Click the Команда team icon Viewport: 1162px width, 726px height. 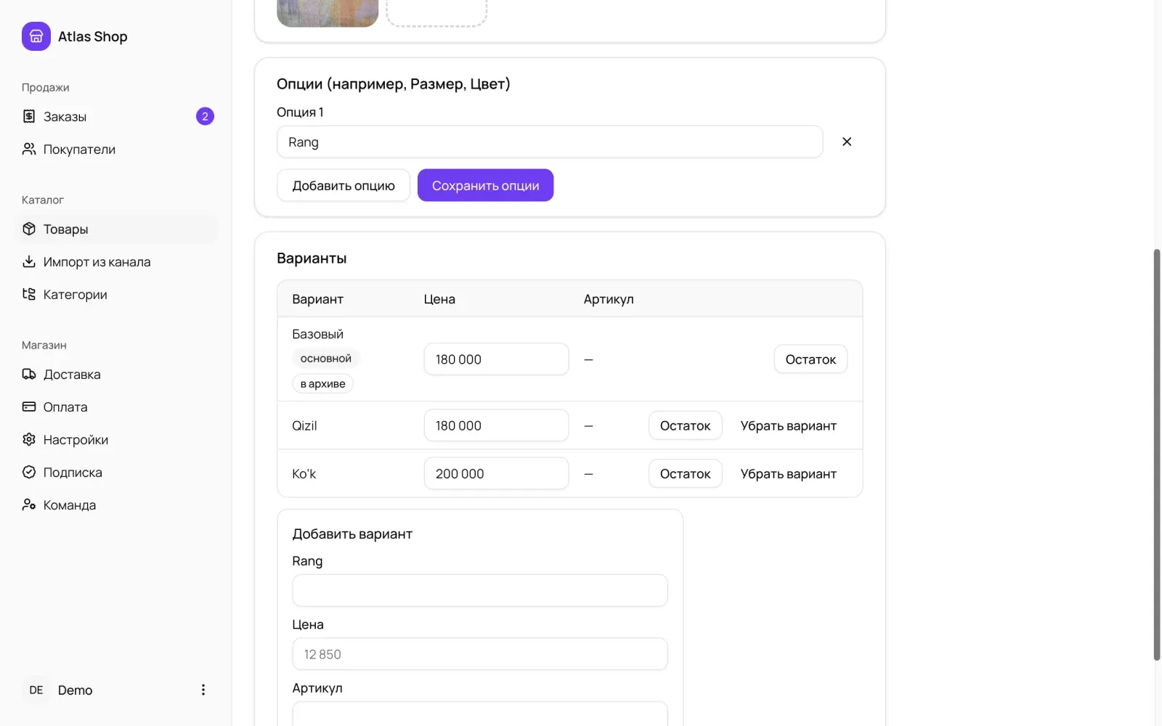pos(29,505)
